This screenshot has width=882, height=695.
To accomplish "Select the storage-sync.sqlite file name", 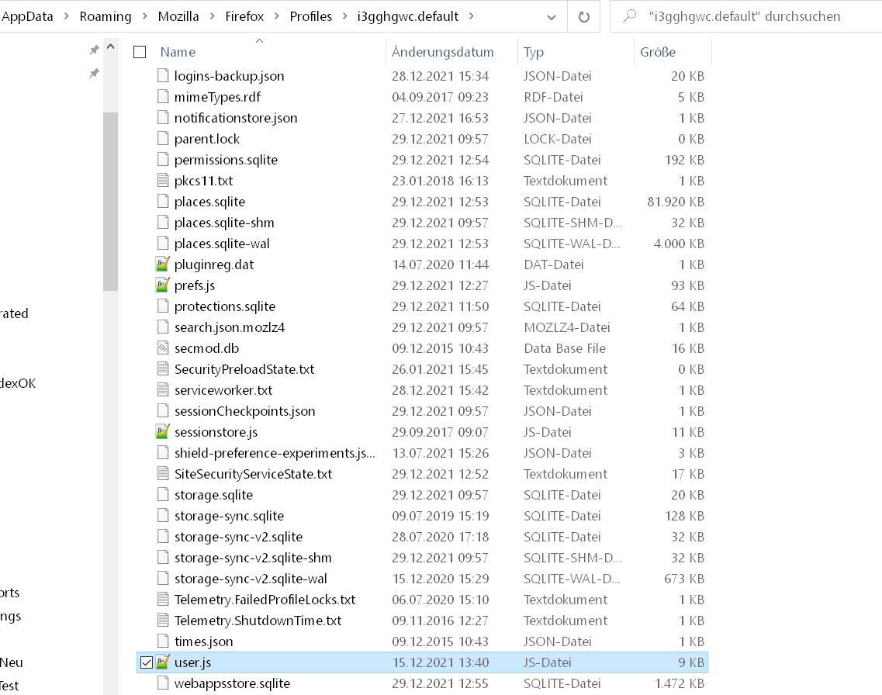I will 229,516.
